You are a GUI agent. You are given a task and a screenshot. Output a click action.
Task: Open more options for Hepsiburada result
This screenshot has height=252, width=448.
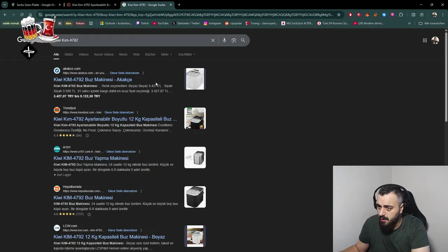(141, 191)
